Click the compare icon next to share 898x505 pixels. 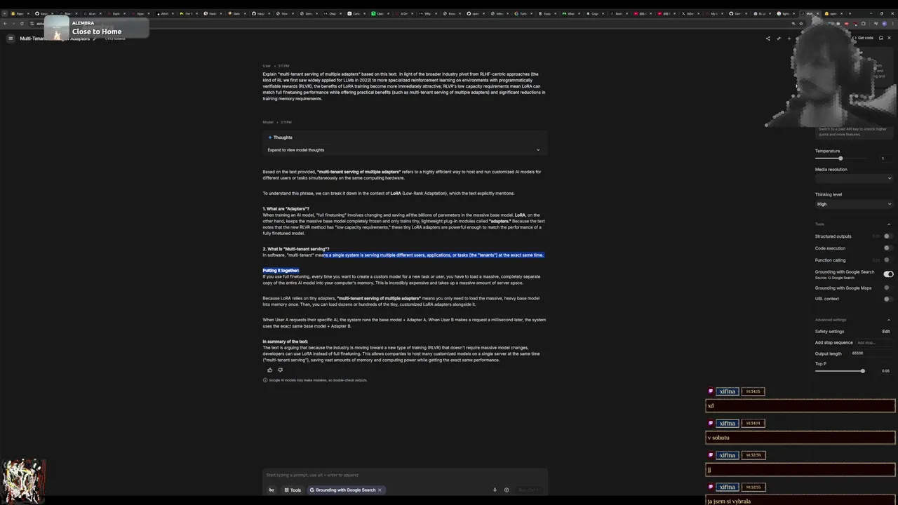tap(779, 39)
